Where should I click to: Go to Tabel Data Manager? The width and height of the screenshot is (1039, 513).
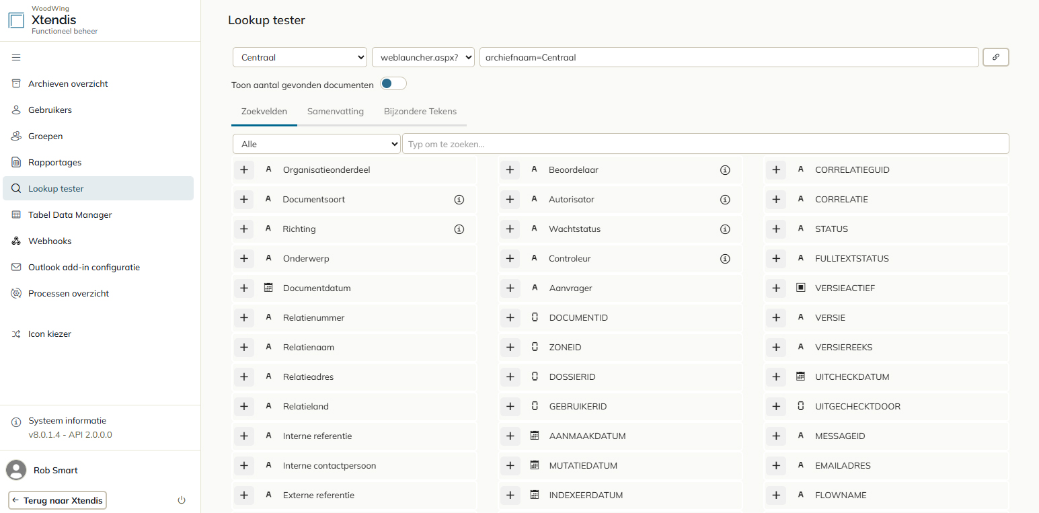click(x=98, y=215)
